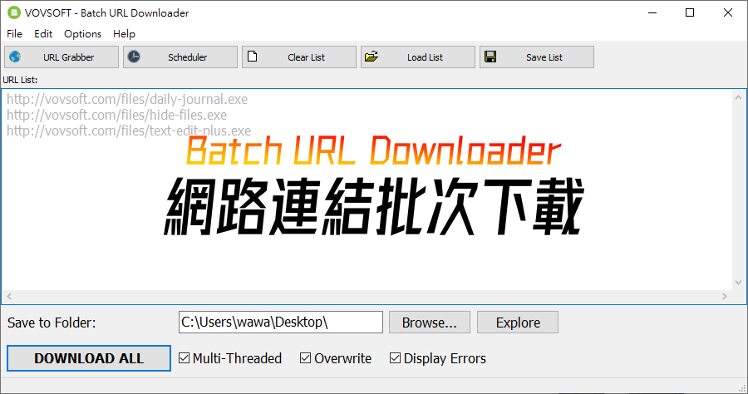The height and width of the screenshot is (394, 748).
Task: Click the Browse... button
Action: [x=430, y=323]
